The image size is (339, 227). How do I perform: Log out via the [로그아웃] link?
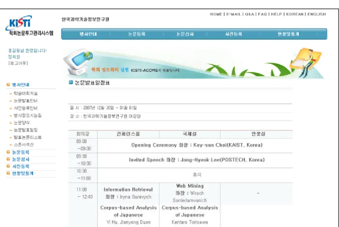[x=18, y=63]
